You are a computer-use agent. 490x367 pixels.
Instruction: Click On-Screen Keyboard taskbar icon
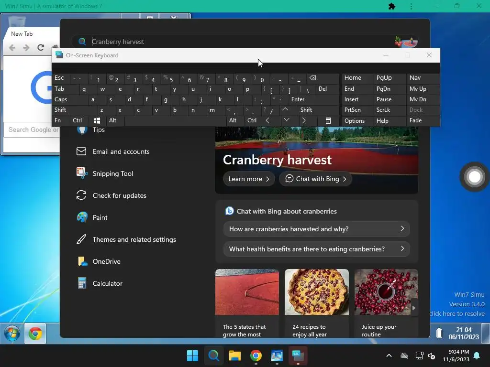tap(298, 356)
